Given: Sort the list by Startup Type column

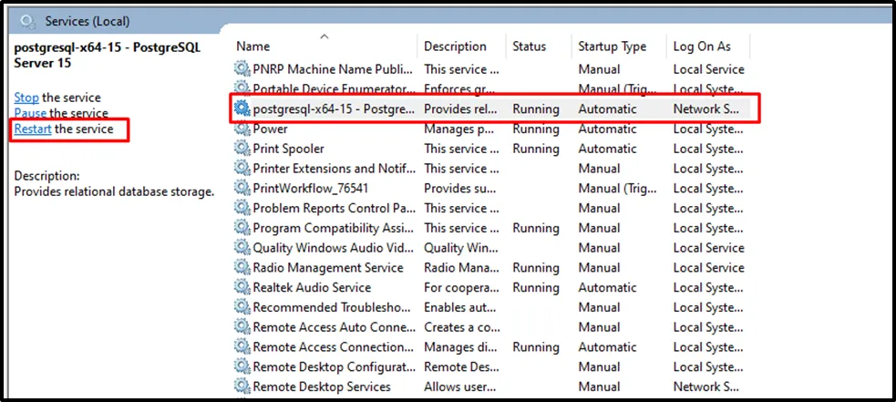Looking at the screenshot, I should 612,46.
